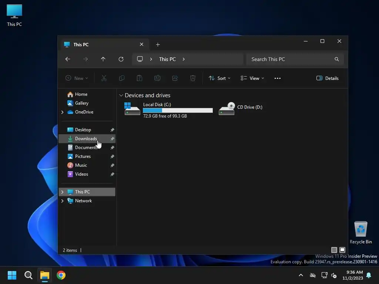This screenshot has width=379, height=284.
Task: Click the network status tray icon
Action: pos(324,275)
